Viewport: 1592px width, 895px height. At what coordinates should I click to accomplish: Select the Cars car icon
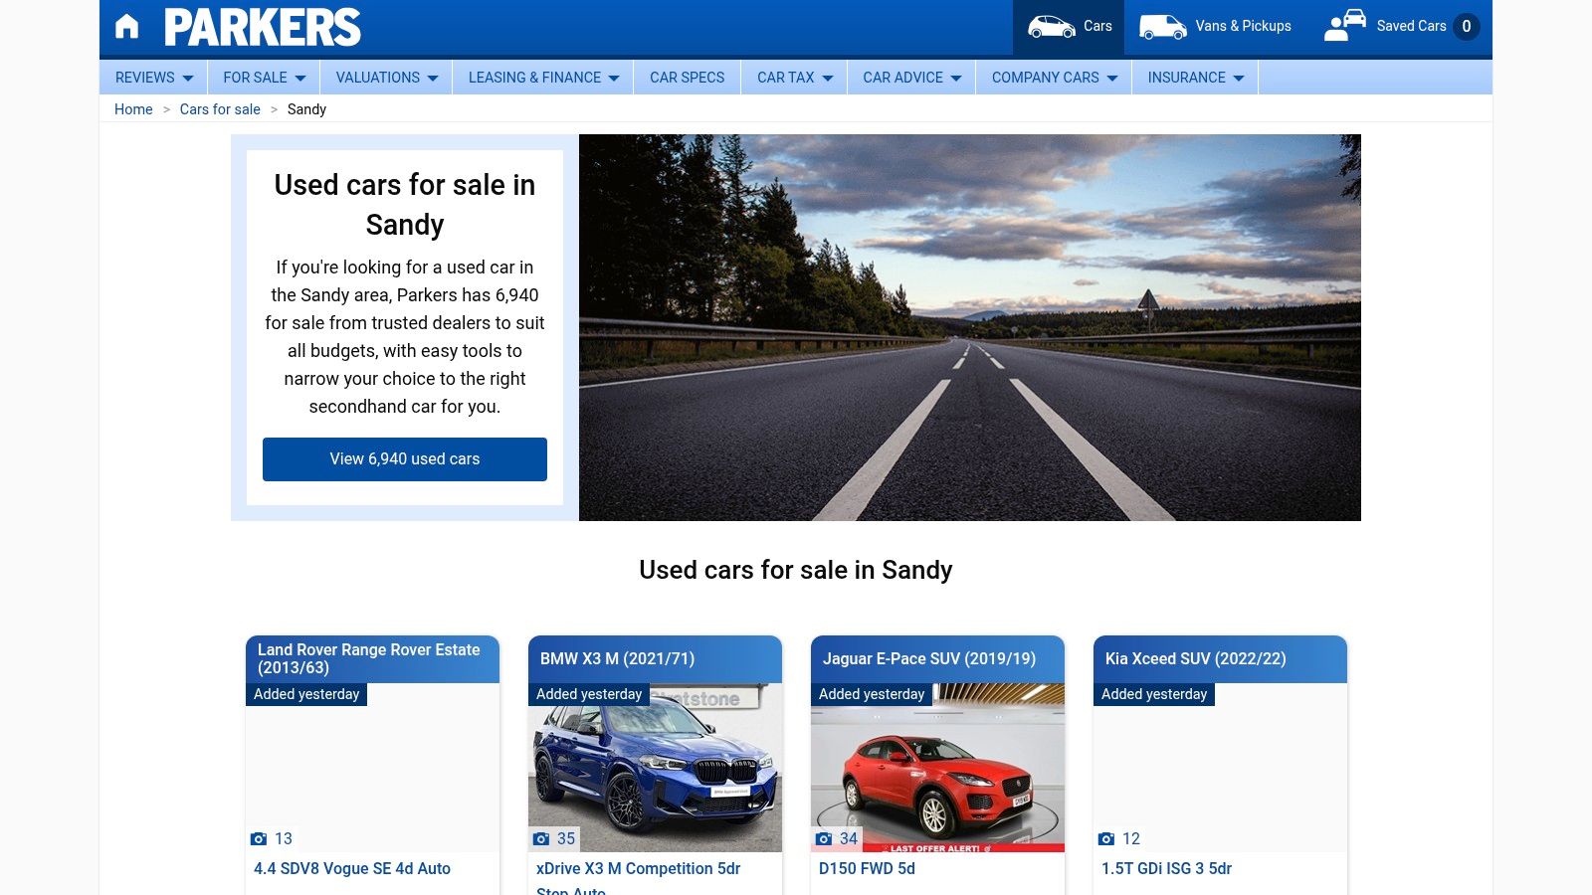[x=1051, y=27]
